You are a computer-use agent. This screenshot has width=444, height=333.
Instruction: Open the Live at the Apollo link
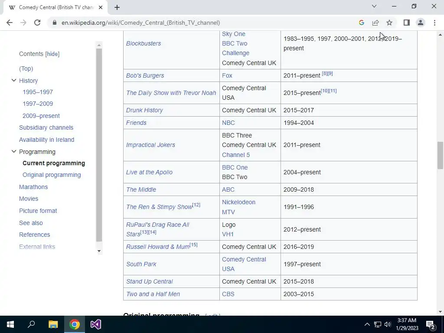point(149,172)
